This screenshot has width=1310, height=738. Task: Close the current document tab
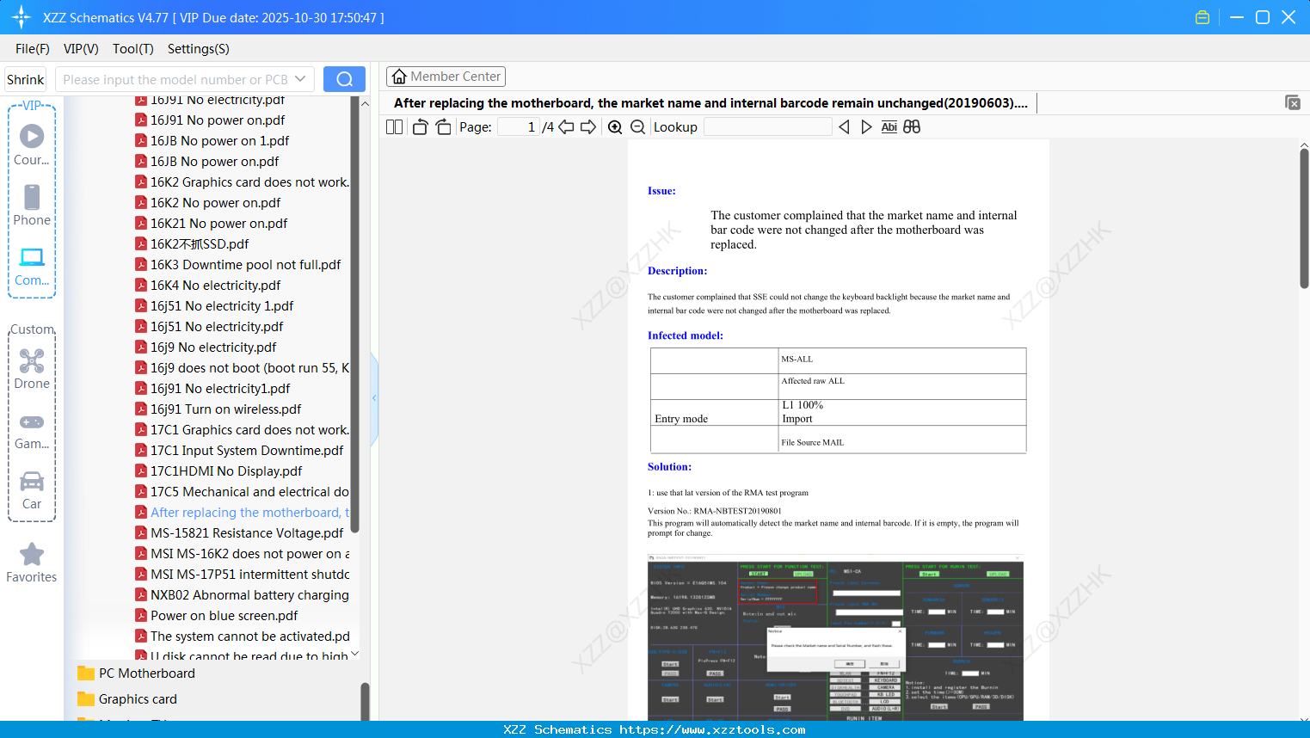click(x=1292, y=102)
